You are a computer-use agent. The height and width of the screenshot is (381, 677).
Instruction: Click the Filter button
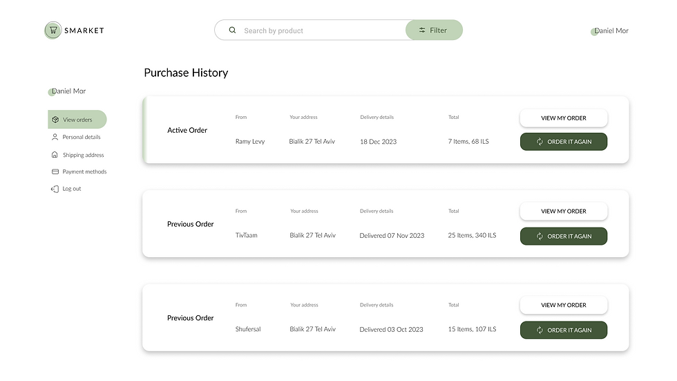pyautogui.click(x=434, y=30)
